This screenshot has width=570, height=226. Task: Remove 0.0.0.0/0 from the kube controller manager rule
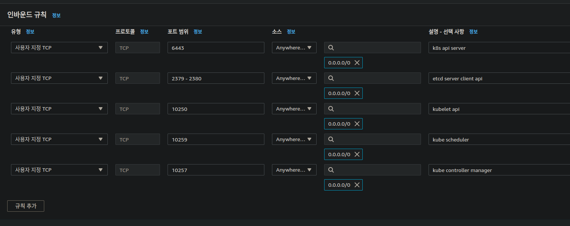pyautogui.click(x=357, y=185)
